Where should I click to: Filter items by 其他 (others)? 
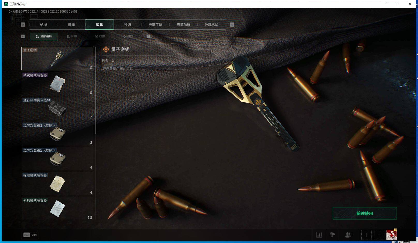point(128,36)
